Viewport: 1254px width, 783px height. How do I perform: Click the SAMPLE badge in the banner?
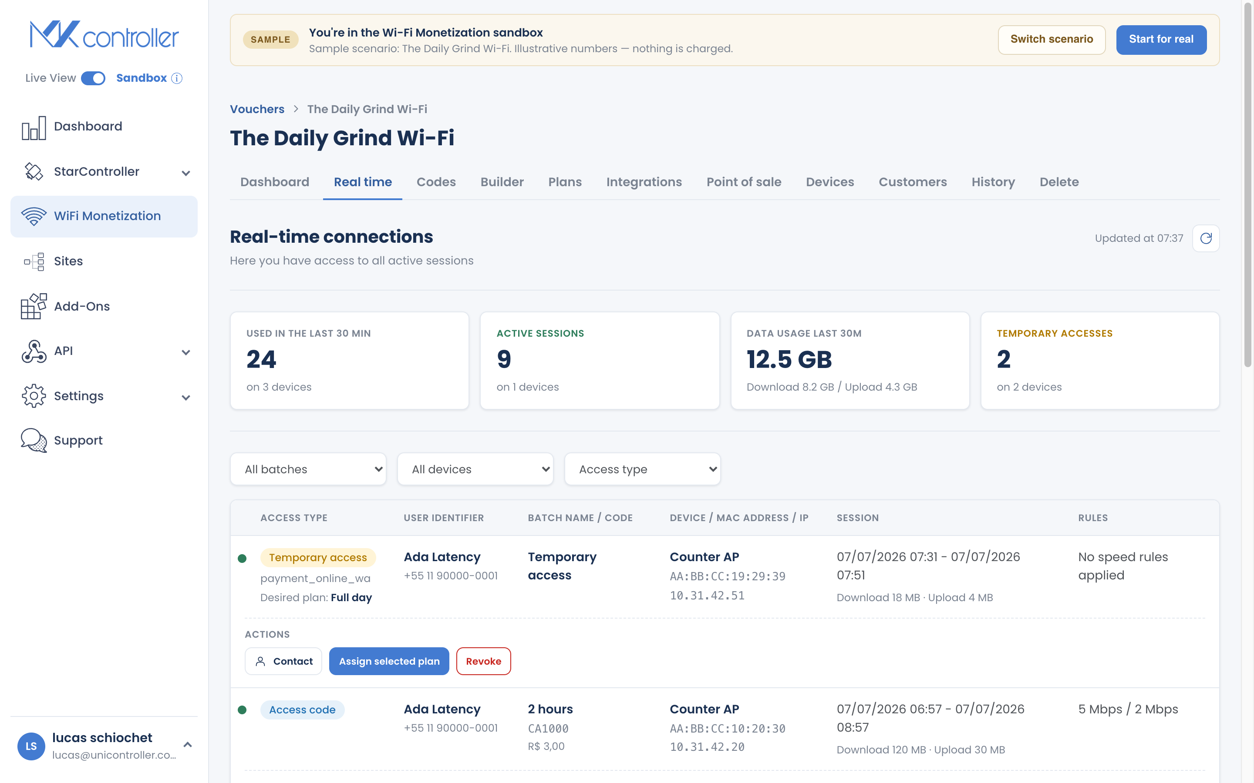(270, 40)
